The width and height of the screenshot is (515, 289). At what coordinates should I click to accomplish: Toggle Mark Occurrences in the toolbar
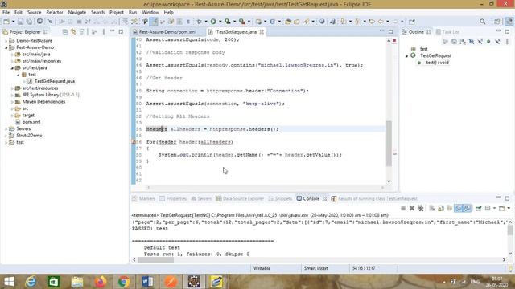(x=154, y=22)
